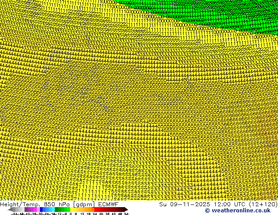Click the 'Height/Temp. 850 hPa' chart title

click(36, 204)
